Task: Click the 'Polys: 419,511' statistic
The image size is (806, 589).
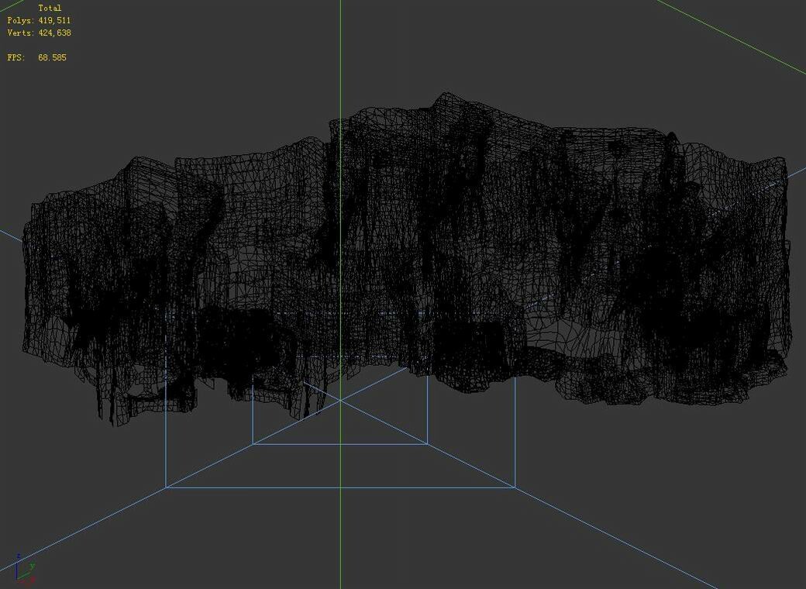Action: pos(39,20)
